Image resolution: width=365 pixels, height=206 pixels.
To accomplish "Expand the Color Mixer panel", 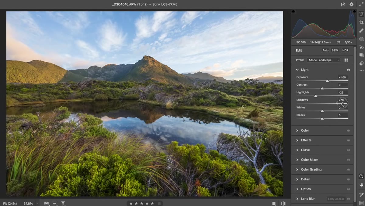I will 297,160.
